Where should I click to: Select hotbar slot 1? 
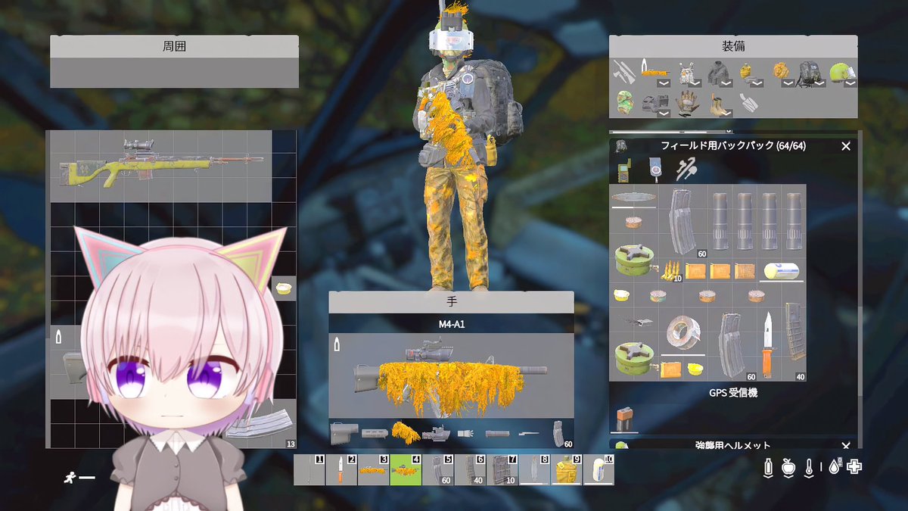pos(309,469)
